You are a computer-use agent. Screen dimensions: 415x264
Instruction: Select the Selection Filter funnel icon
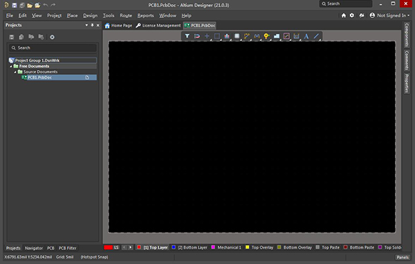[x=187, y=36]
